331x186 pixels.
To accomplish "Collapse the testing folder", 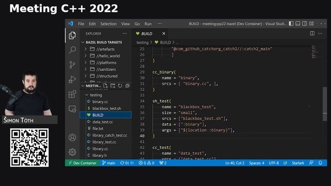I will (x=106, y=95).
